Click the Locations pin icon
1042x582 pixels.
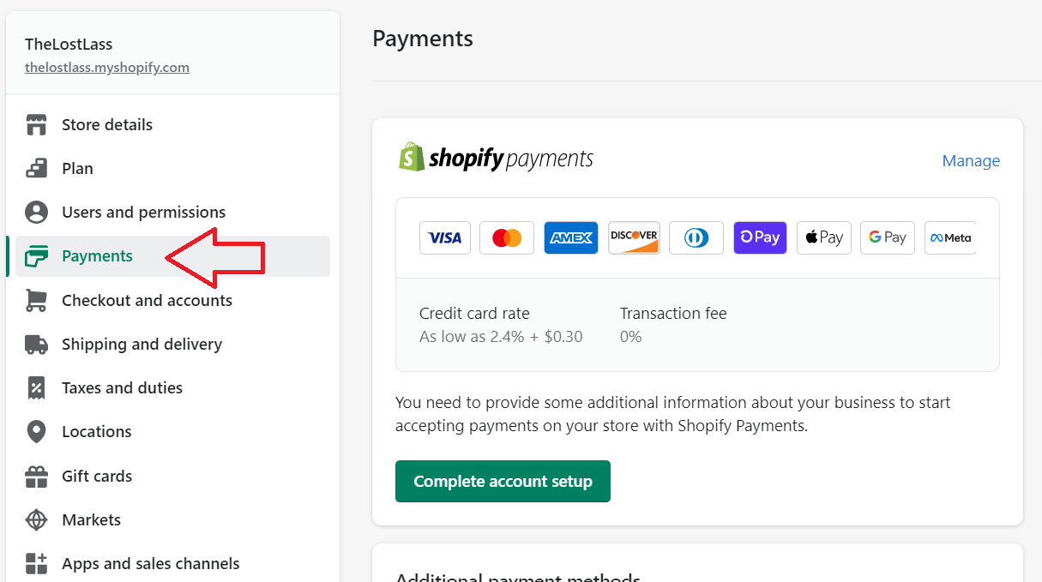point(36,431)
